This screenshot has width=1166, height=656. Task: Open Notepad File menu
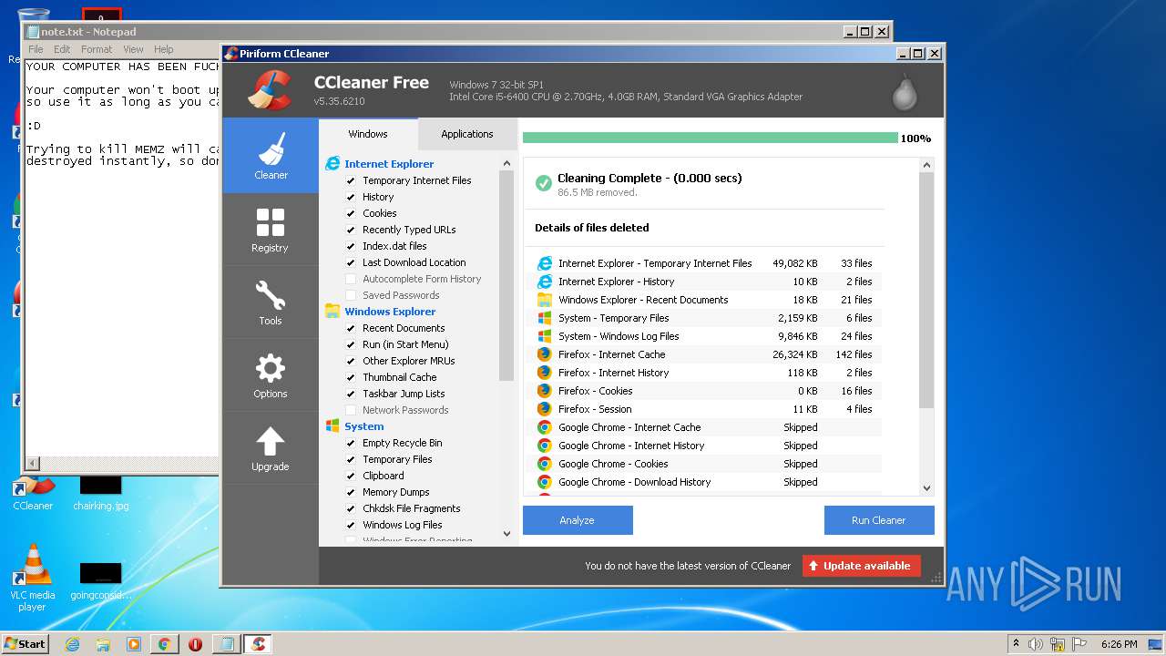tap(36, 49)
